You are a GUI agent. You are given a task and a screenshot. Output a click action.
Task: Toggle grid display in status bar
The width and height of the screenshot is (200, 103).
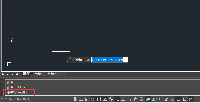81,99
